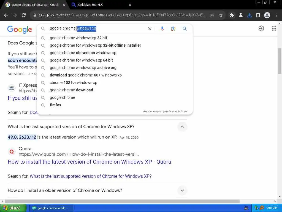Select 'google chrome windows xp archive org' suggestion

pos(115,68)
